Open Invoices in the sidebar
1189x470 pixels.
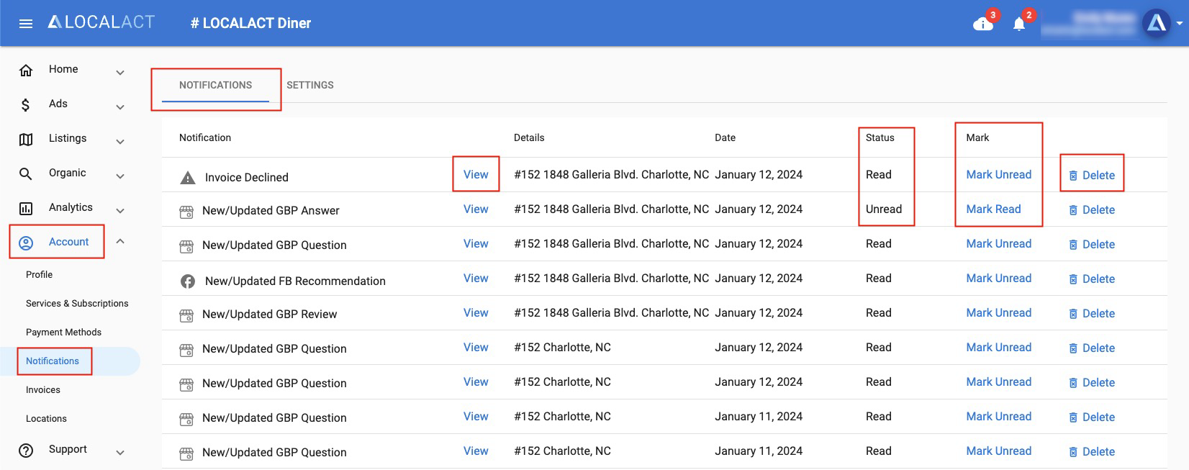tap(43, 390)
